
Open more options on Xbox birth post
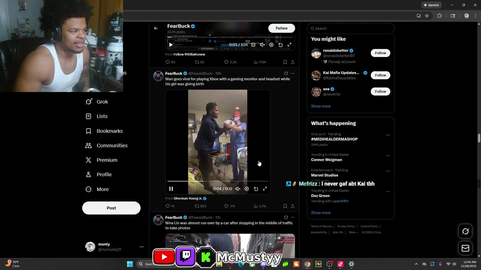click(293, 73)
